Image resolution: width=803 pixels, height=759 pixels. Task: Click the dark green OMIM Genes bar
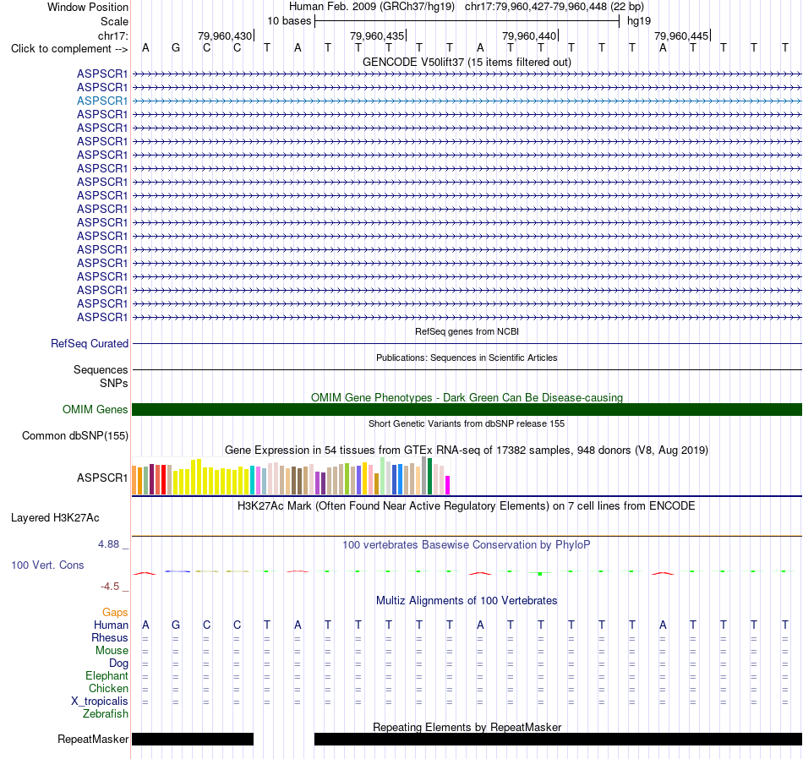467,410
